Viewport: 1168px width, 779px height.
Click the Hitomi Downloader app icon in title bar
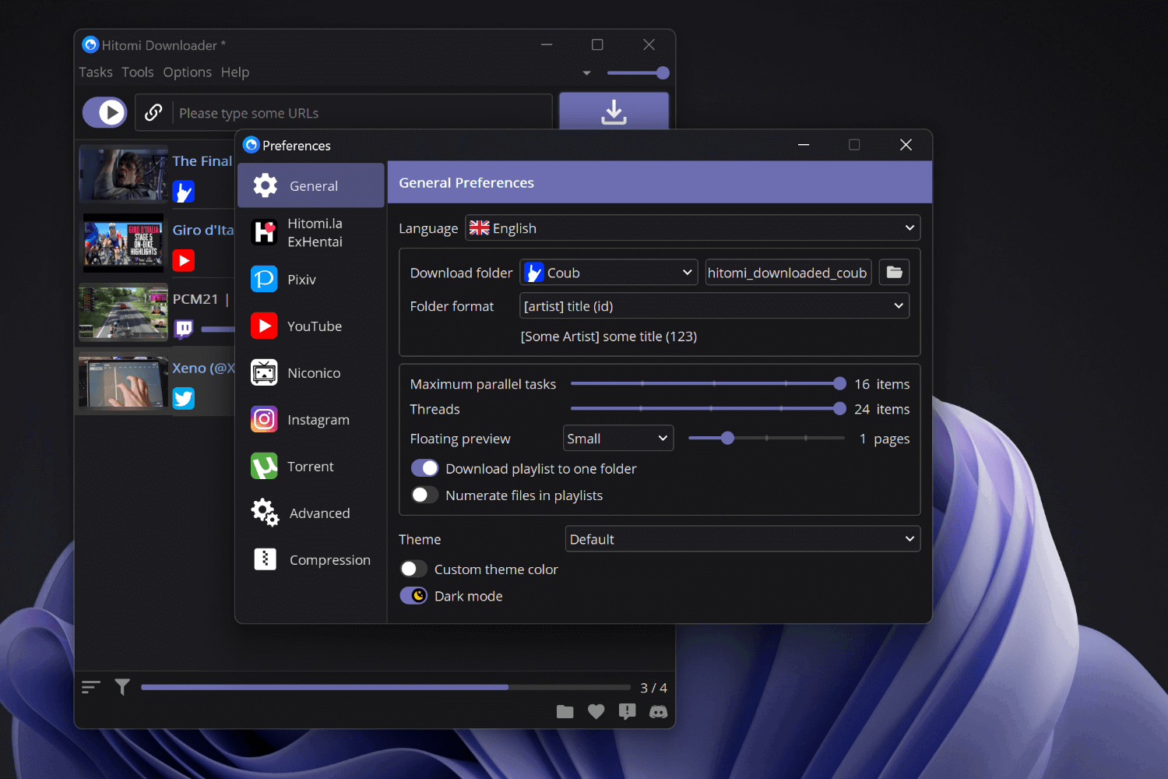(91, 44)
